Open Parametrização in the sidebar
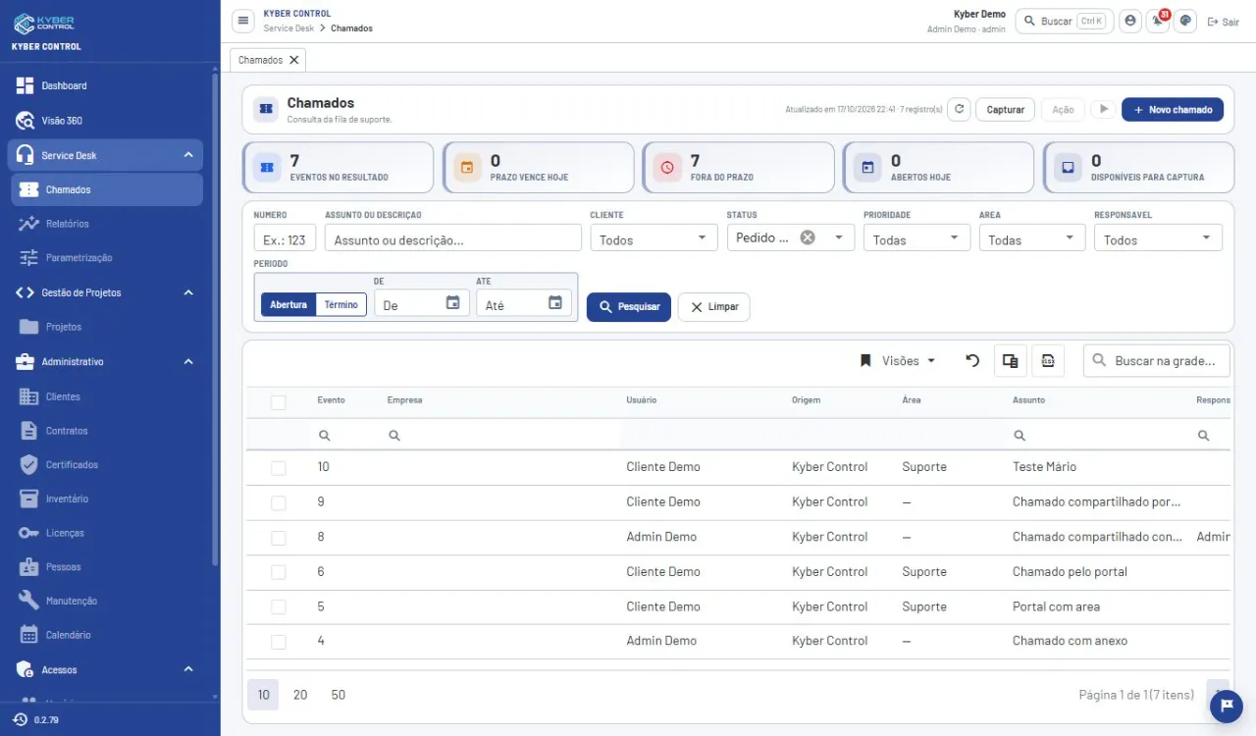The height and width of the screenshot is (736, 1256). coord(106,257)
